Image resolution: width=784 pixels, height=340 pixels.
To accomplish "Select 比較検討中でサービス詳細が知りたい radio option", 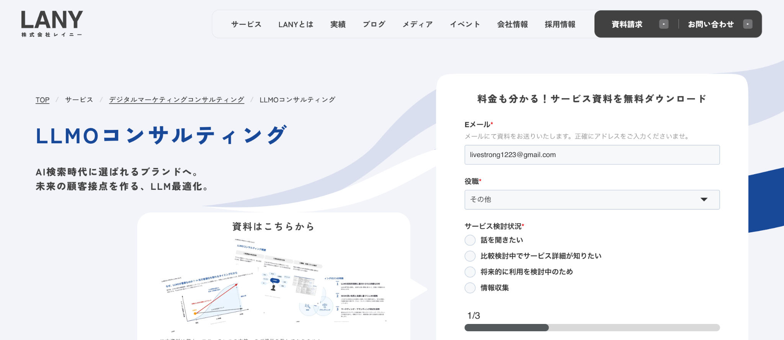I will coord(470,256).
